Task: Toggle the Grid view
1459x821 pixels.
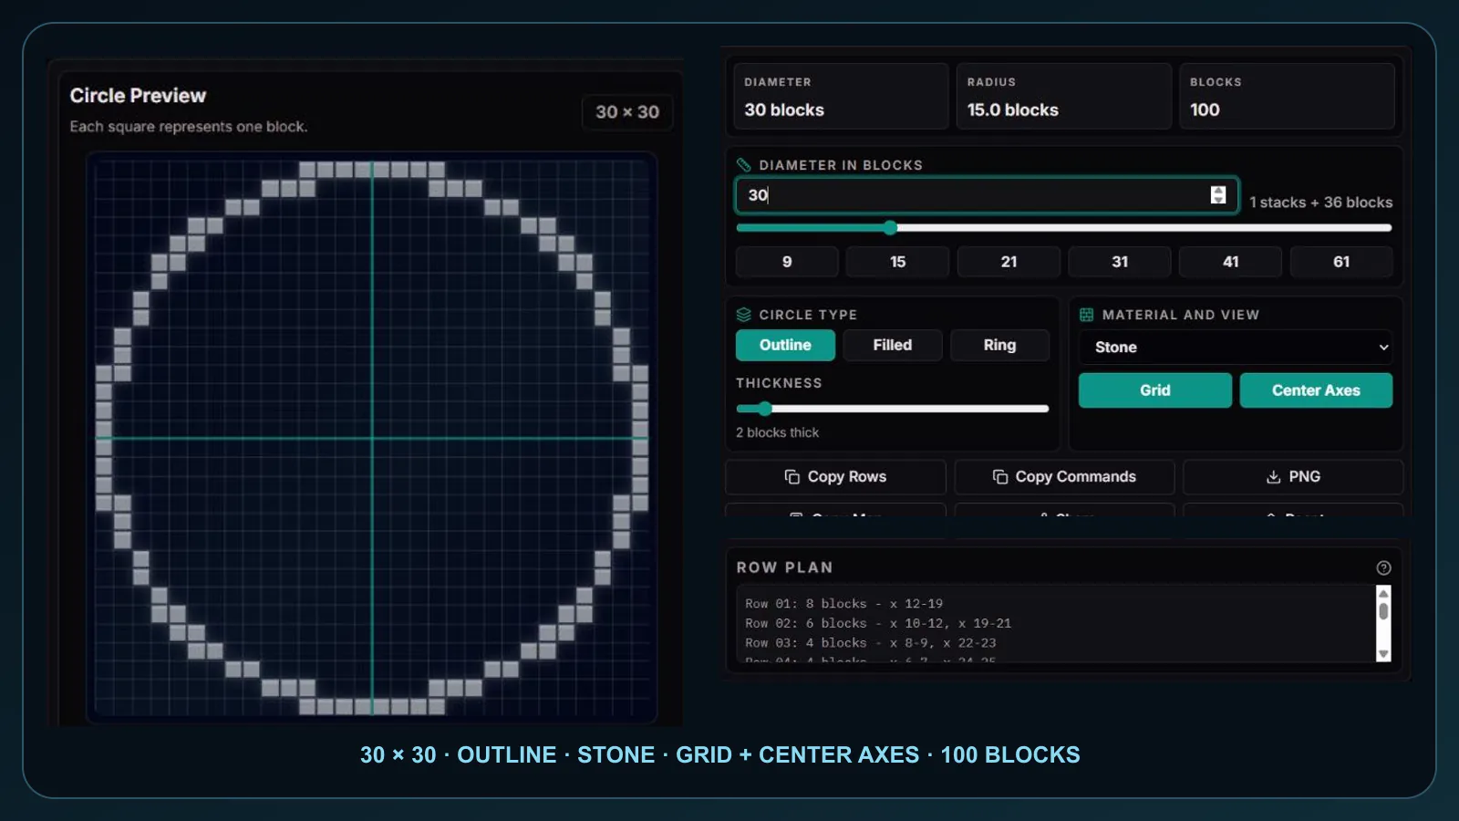Action: click(x=1154, y=390)
